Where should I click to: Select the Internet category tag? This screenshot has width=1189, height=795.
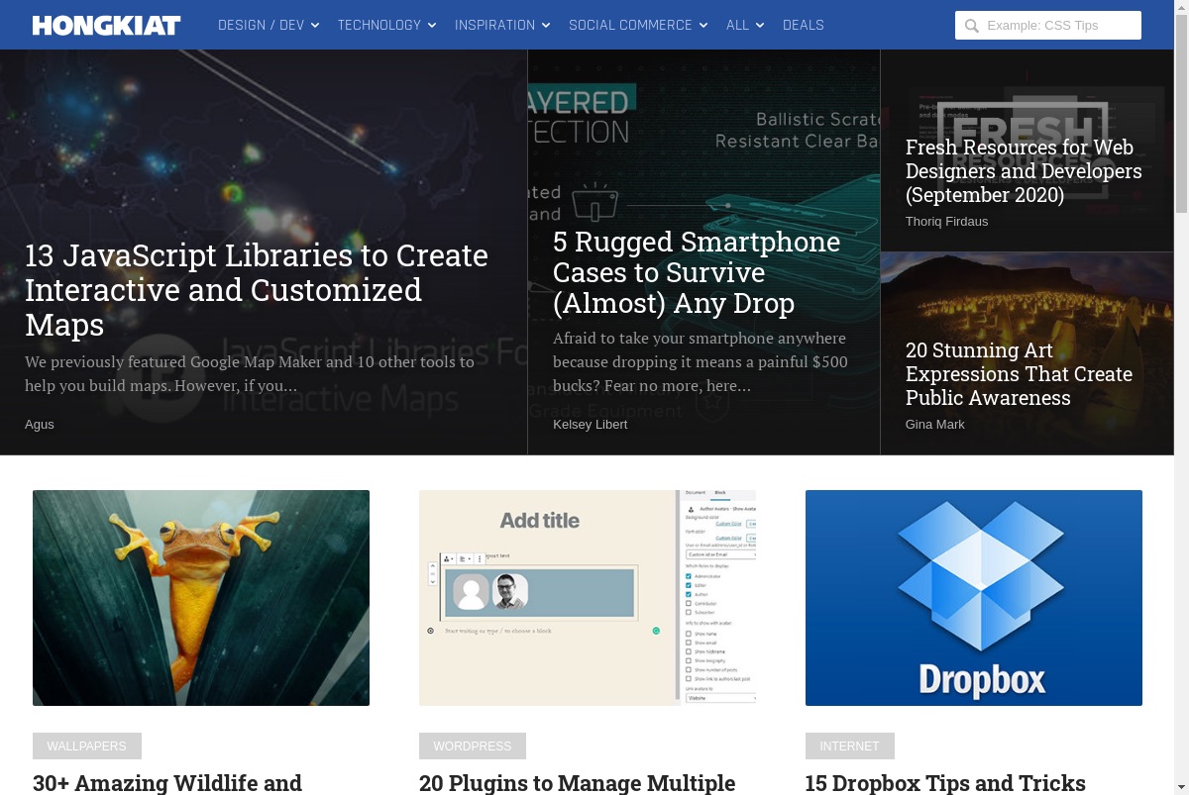click(850, 746)
